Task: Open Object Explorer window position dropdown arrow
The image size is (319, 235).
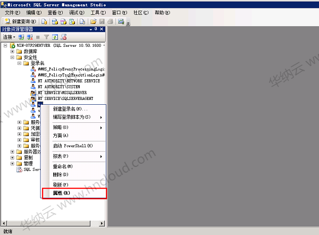Action: point(91,29)
